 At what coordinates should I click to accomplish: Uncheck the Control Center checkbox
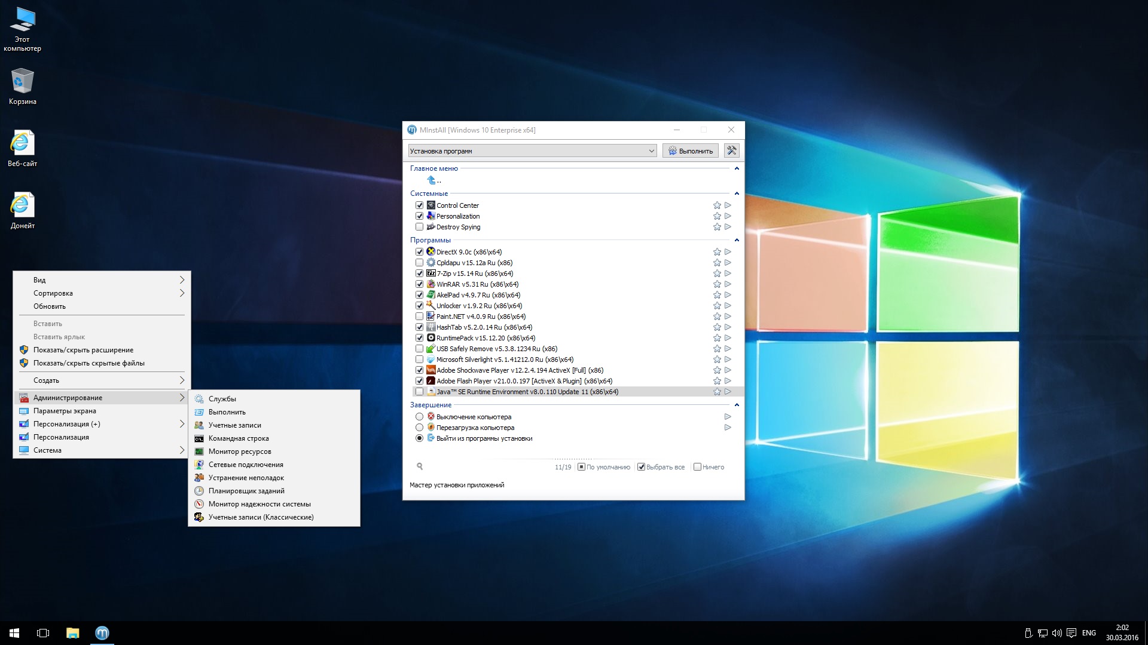419,205
